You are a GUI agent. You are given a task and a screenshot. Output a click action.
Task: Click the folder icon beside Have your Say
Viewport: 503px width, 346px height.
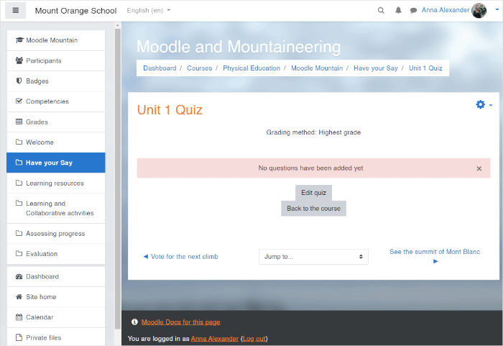pyautogui.click(x=19, y=163)
